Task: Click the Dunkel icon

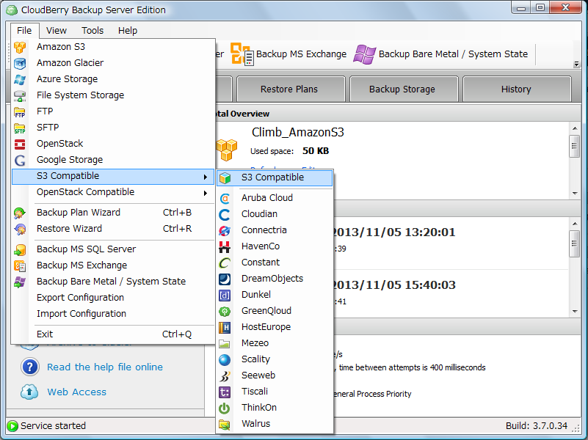Action: 225,295
